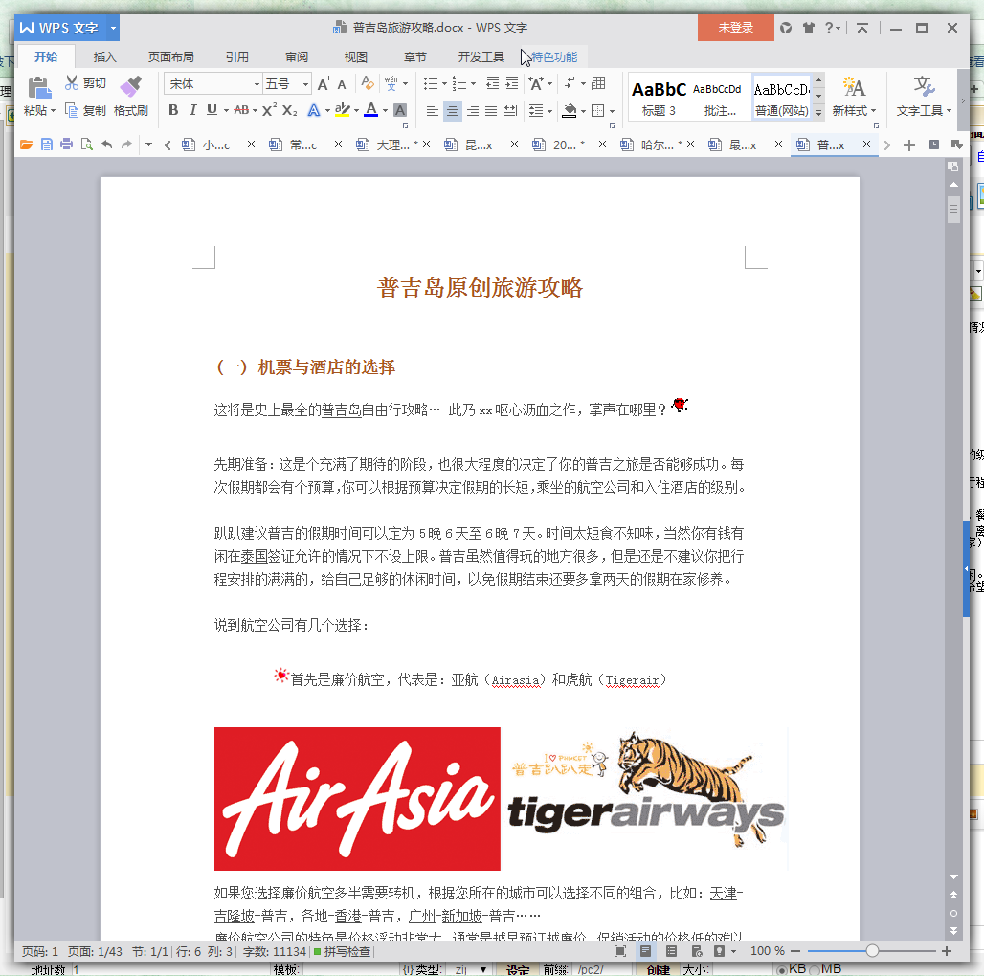The width and height of the screenshot is (984, 976).
Task: Click the open folder icon
Action: click(26, 144)
